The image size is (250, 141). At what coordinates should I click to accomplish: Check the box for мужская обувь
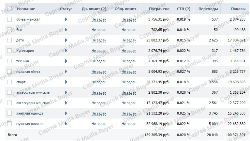(x=9, y=71)
